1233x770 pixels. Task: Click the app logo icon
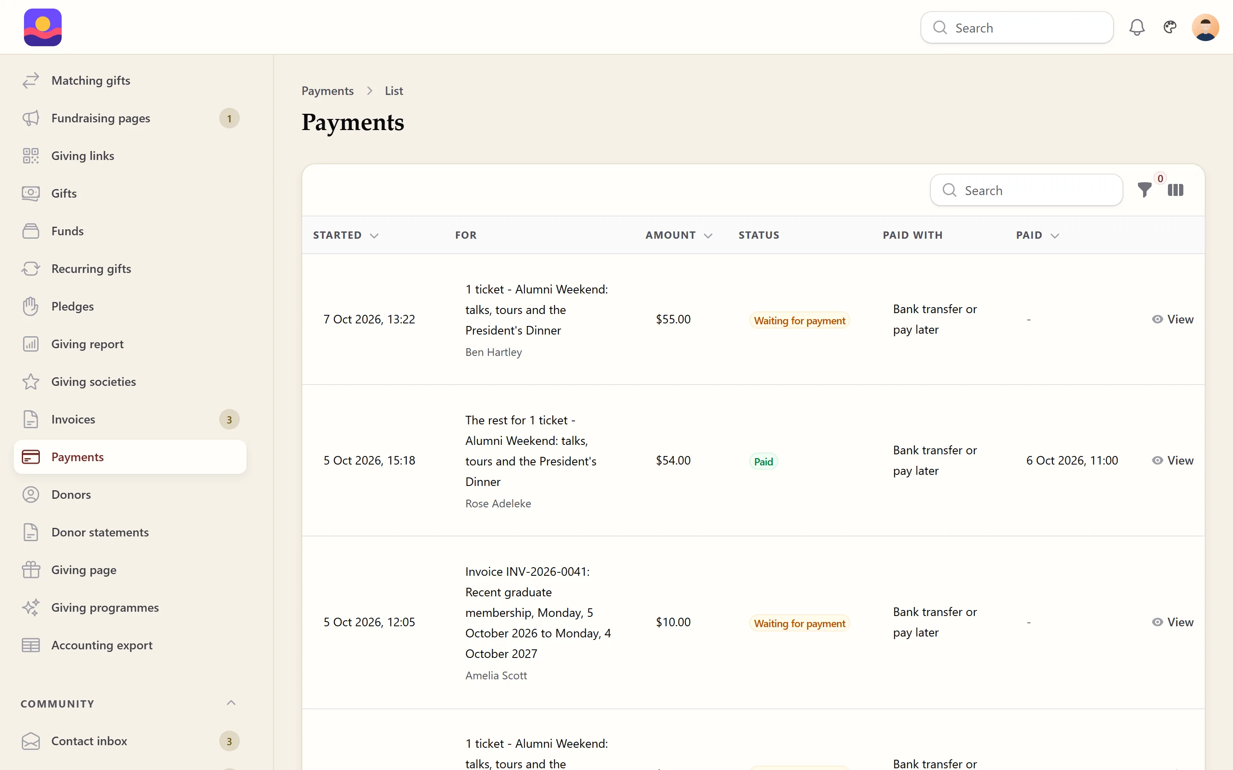point(43,27)
